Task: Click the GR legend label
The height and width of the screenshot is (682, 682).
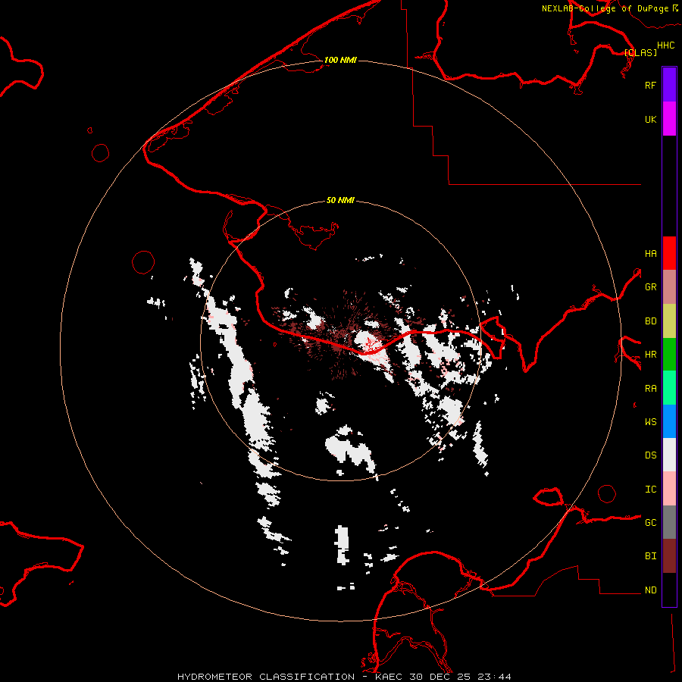Action: 650,287
